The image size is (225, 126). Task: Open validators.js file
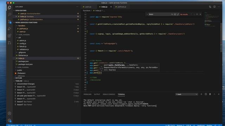pyautogui.click(x=24, y=49)
